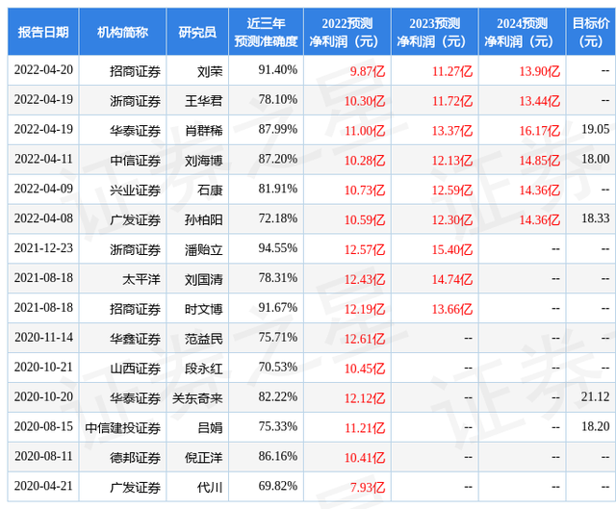Select researcher 代川
The image size is (616, 509).
pyautogui.click(x=210, y=487)
